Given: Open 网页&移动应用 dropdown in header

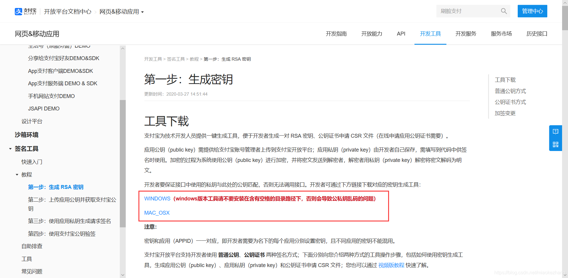Looking at the screenshot, I should click(122, 12).
